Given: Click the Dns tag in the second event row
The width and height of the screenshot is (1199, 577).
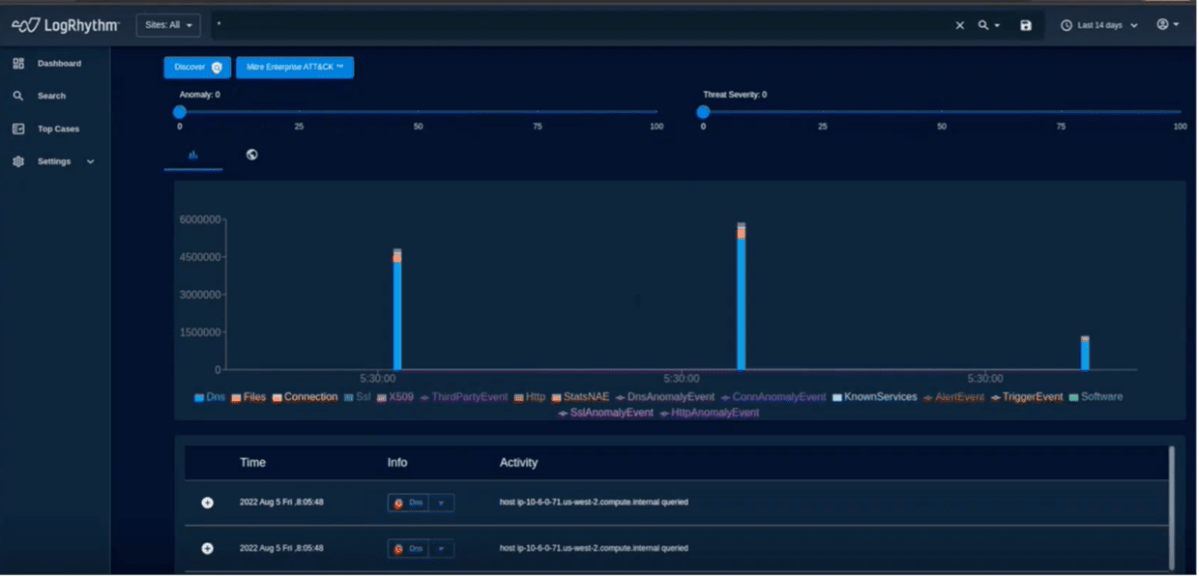Looking at the screenshot, I should point(408,549).
